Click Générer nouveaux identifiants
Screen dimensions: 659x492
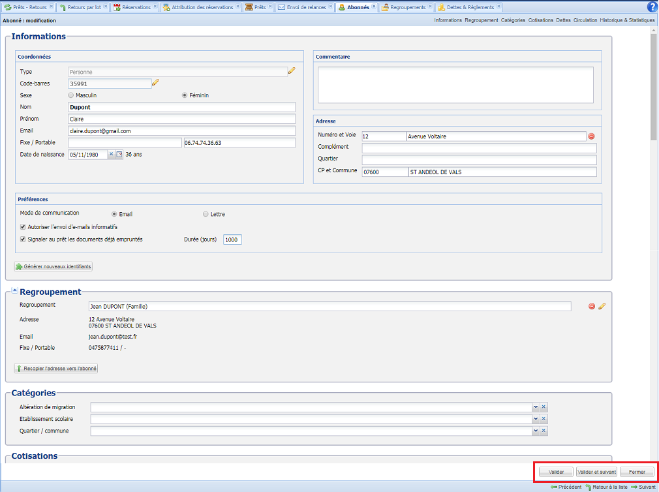tap(53, 266)
